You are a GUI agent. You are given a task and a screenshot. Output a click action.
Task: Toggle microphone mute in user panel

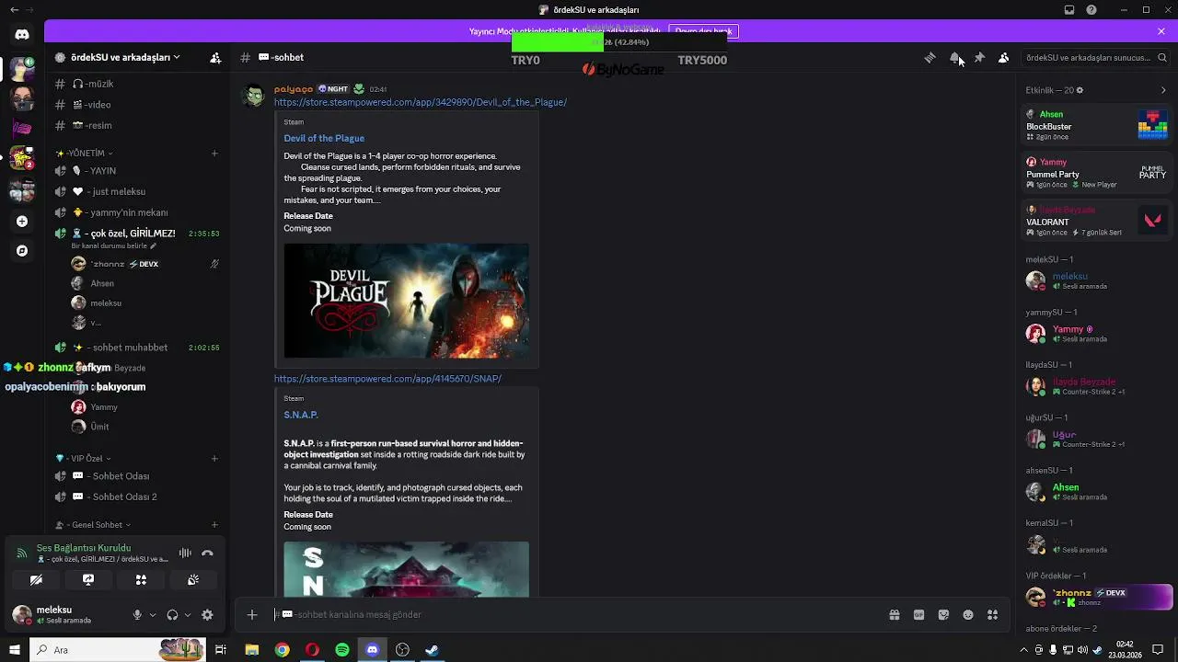pos(137,615)
